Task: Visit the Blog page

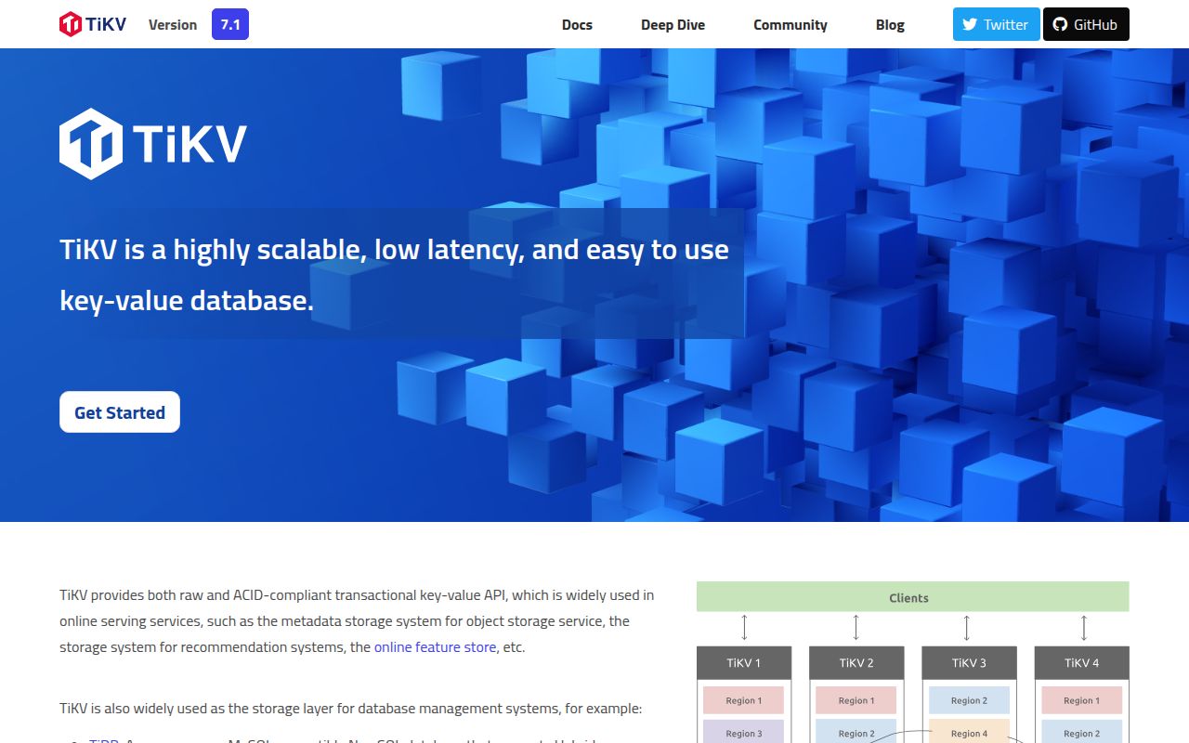Action: pyautogui.click(x=890, y=25)
